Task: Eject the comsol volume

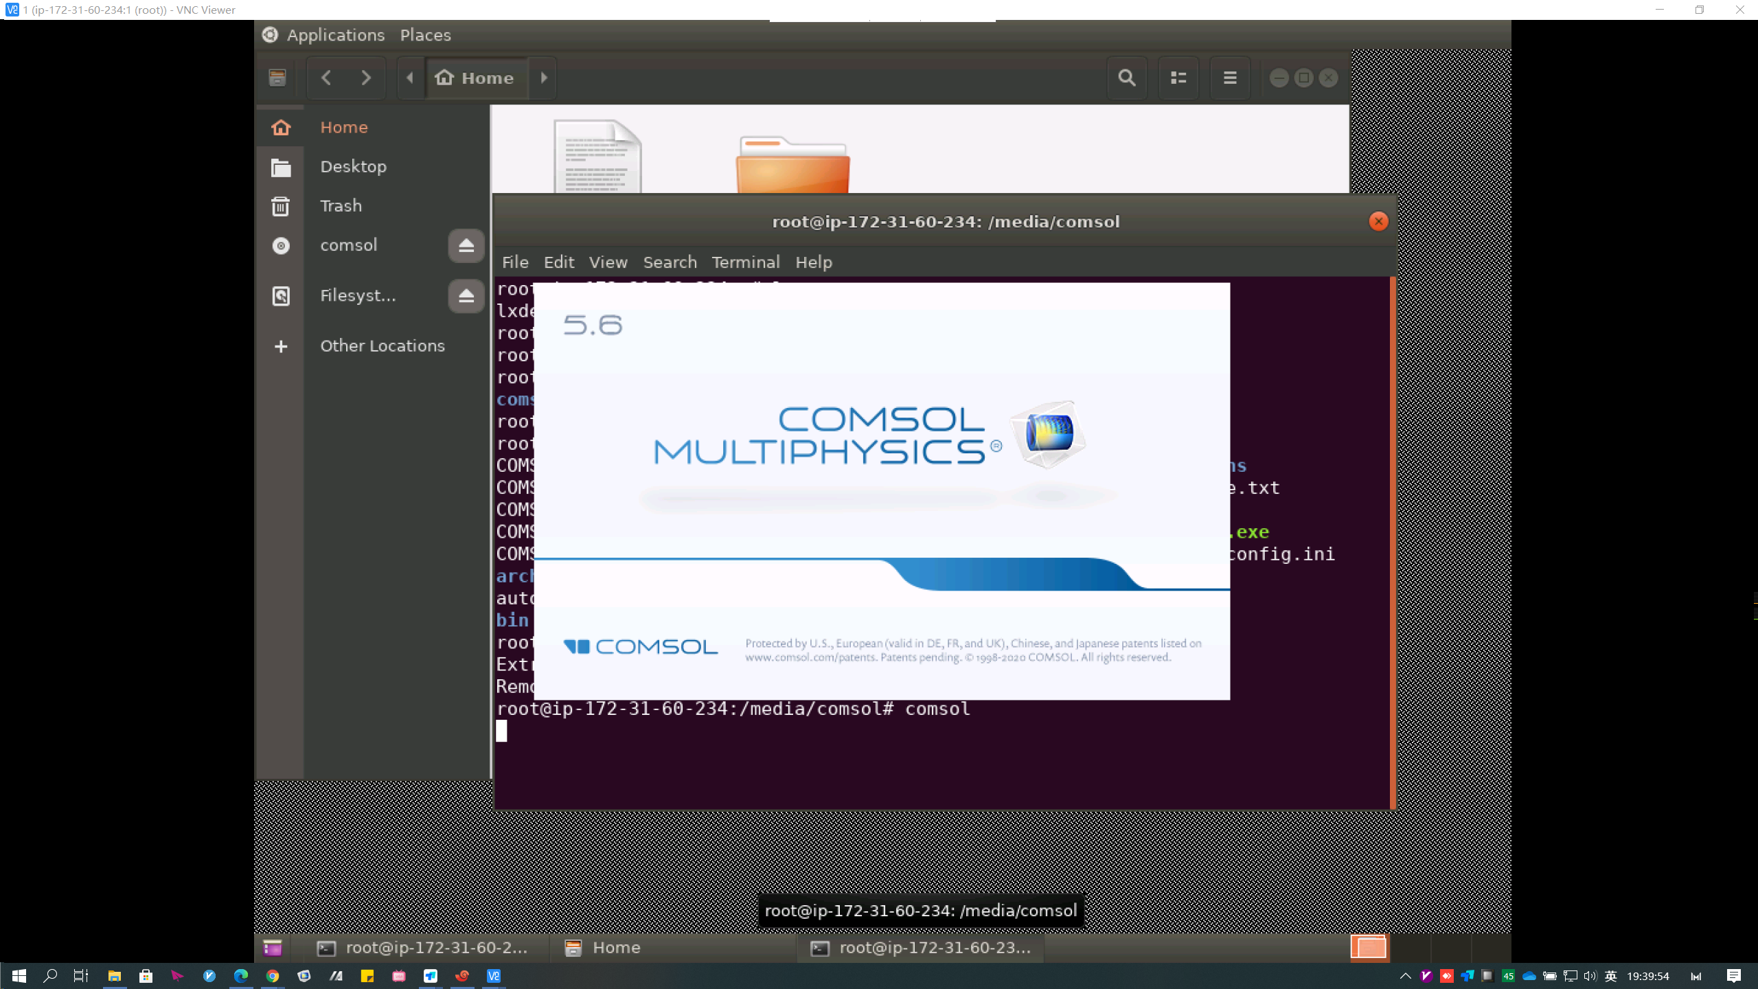Action: pos(466,245)
